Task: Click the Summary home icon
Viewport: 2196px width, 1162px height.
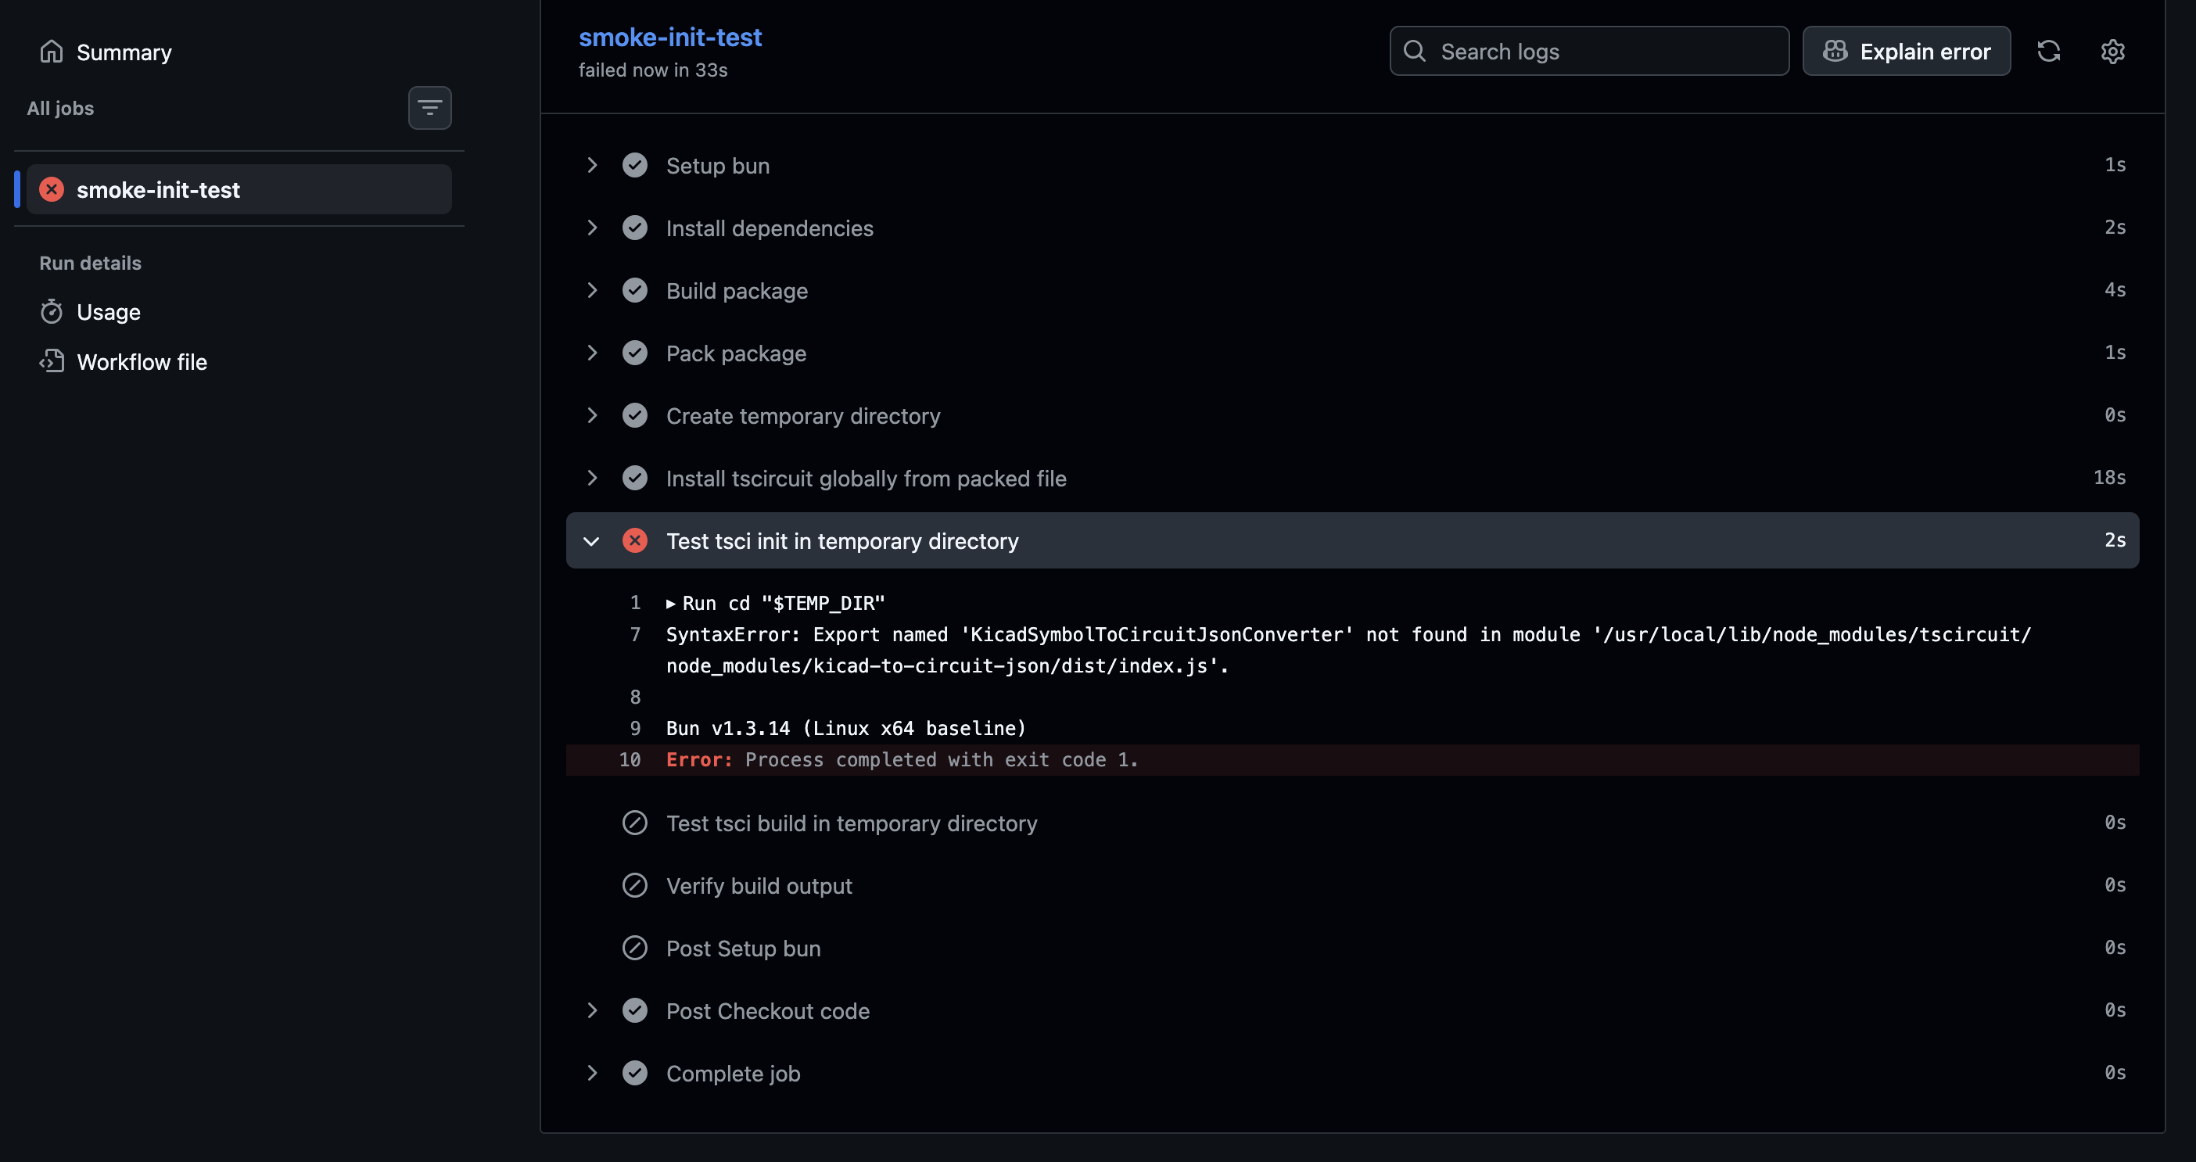Action: 52,52
